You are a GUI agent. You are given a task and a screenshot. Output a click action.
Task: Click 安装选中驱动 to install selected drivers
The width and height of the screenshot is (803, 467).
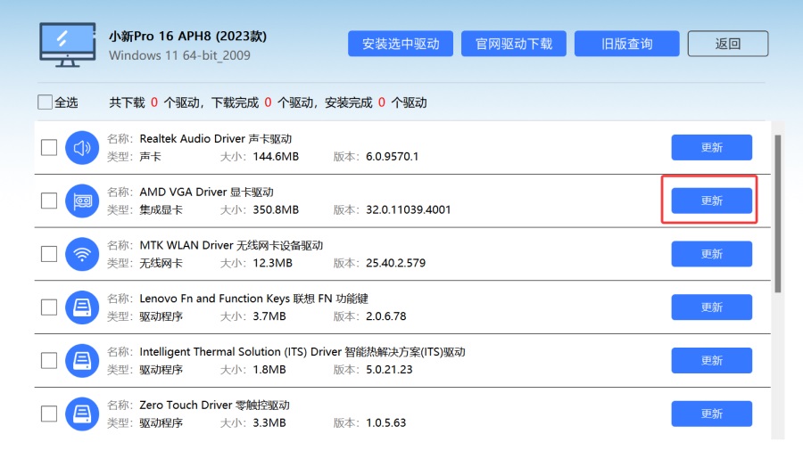pos(401,44)
